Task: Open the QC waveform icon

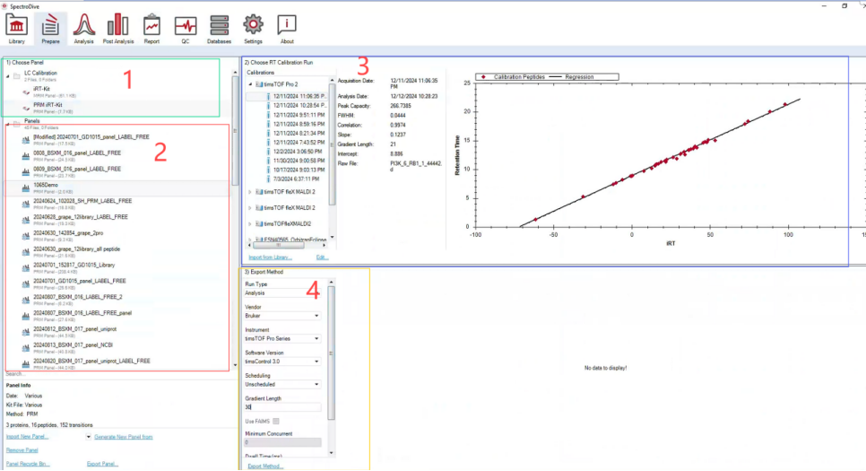Action: pyautogui.click(x=185, y=29)
